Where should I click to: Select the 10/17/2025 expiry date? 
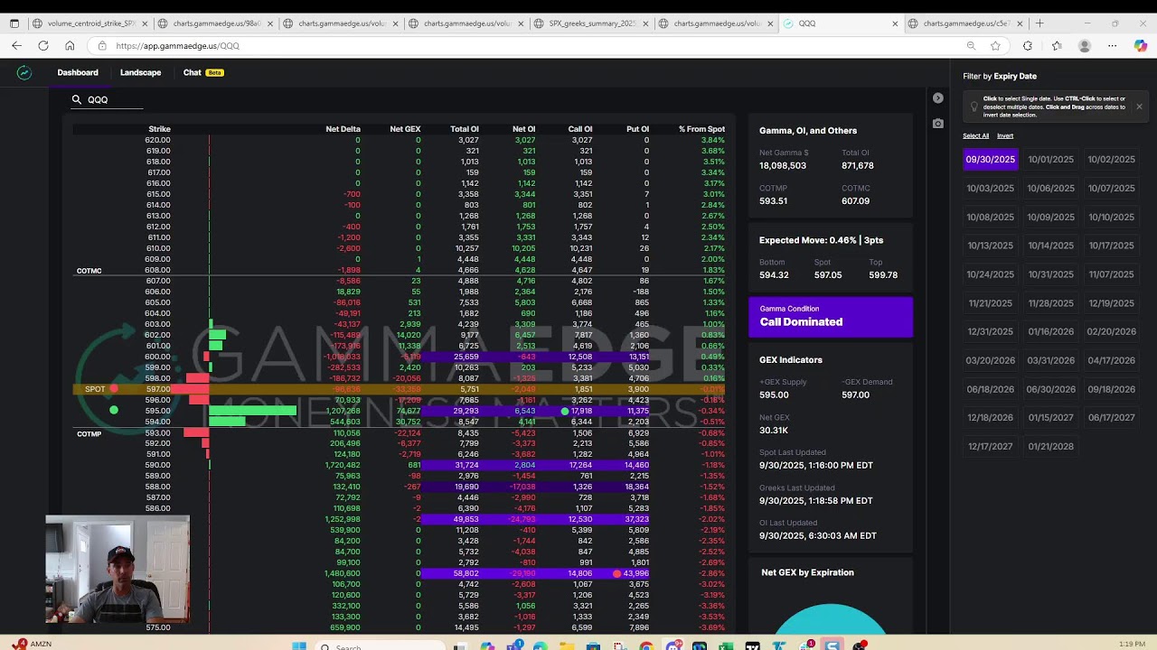coord(1111,246)
